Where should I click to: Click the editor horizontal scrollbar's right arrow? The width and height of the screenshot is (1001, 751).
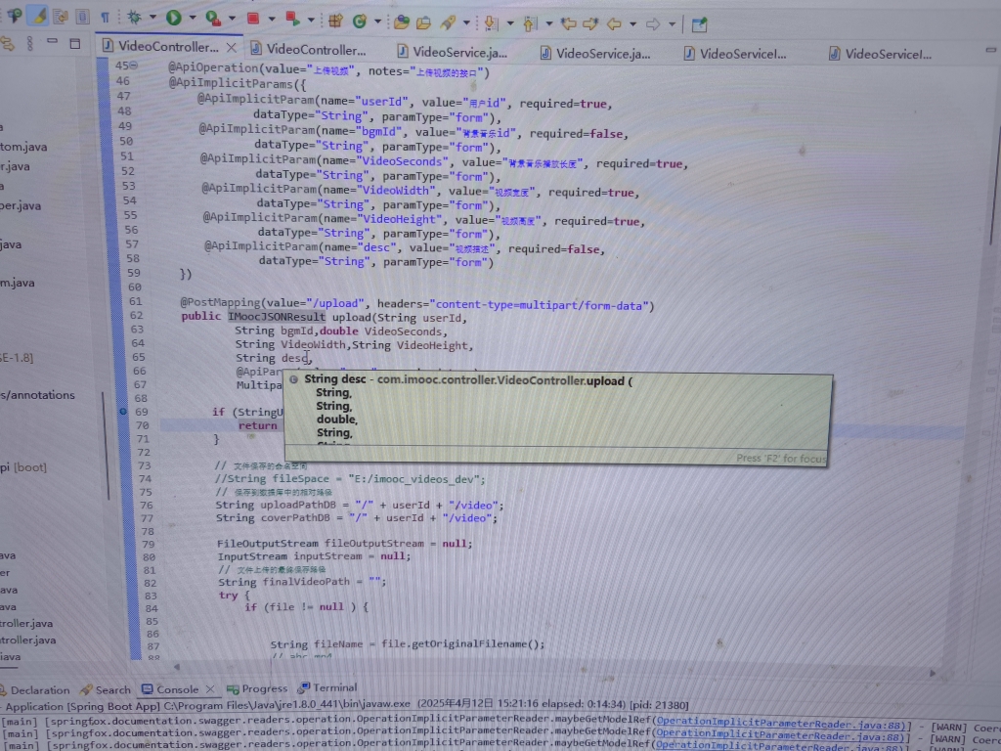933,673
